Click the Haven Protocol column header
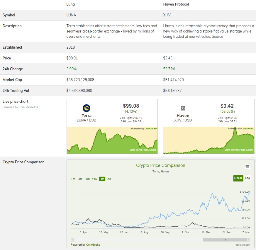 176,4
